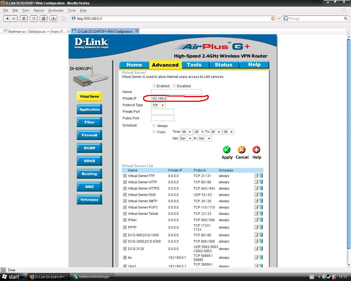Viewport: 351px width, 281px height.
Task: Select the Enabled radio button
Action: tap(154, 86)
